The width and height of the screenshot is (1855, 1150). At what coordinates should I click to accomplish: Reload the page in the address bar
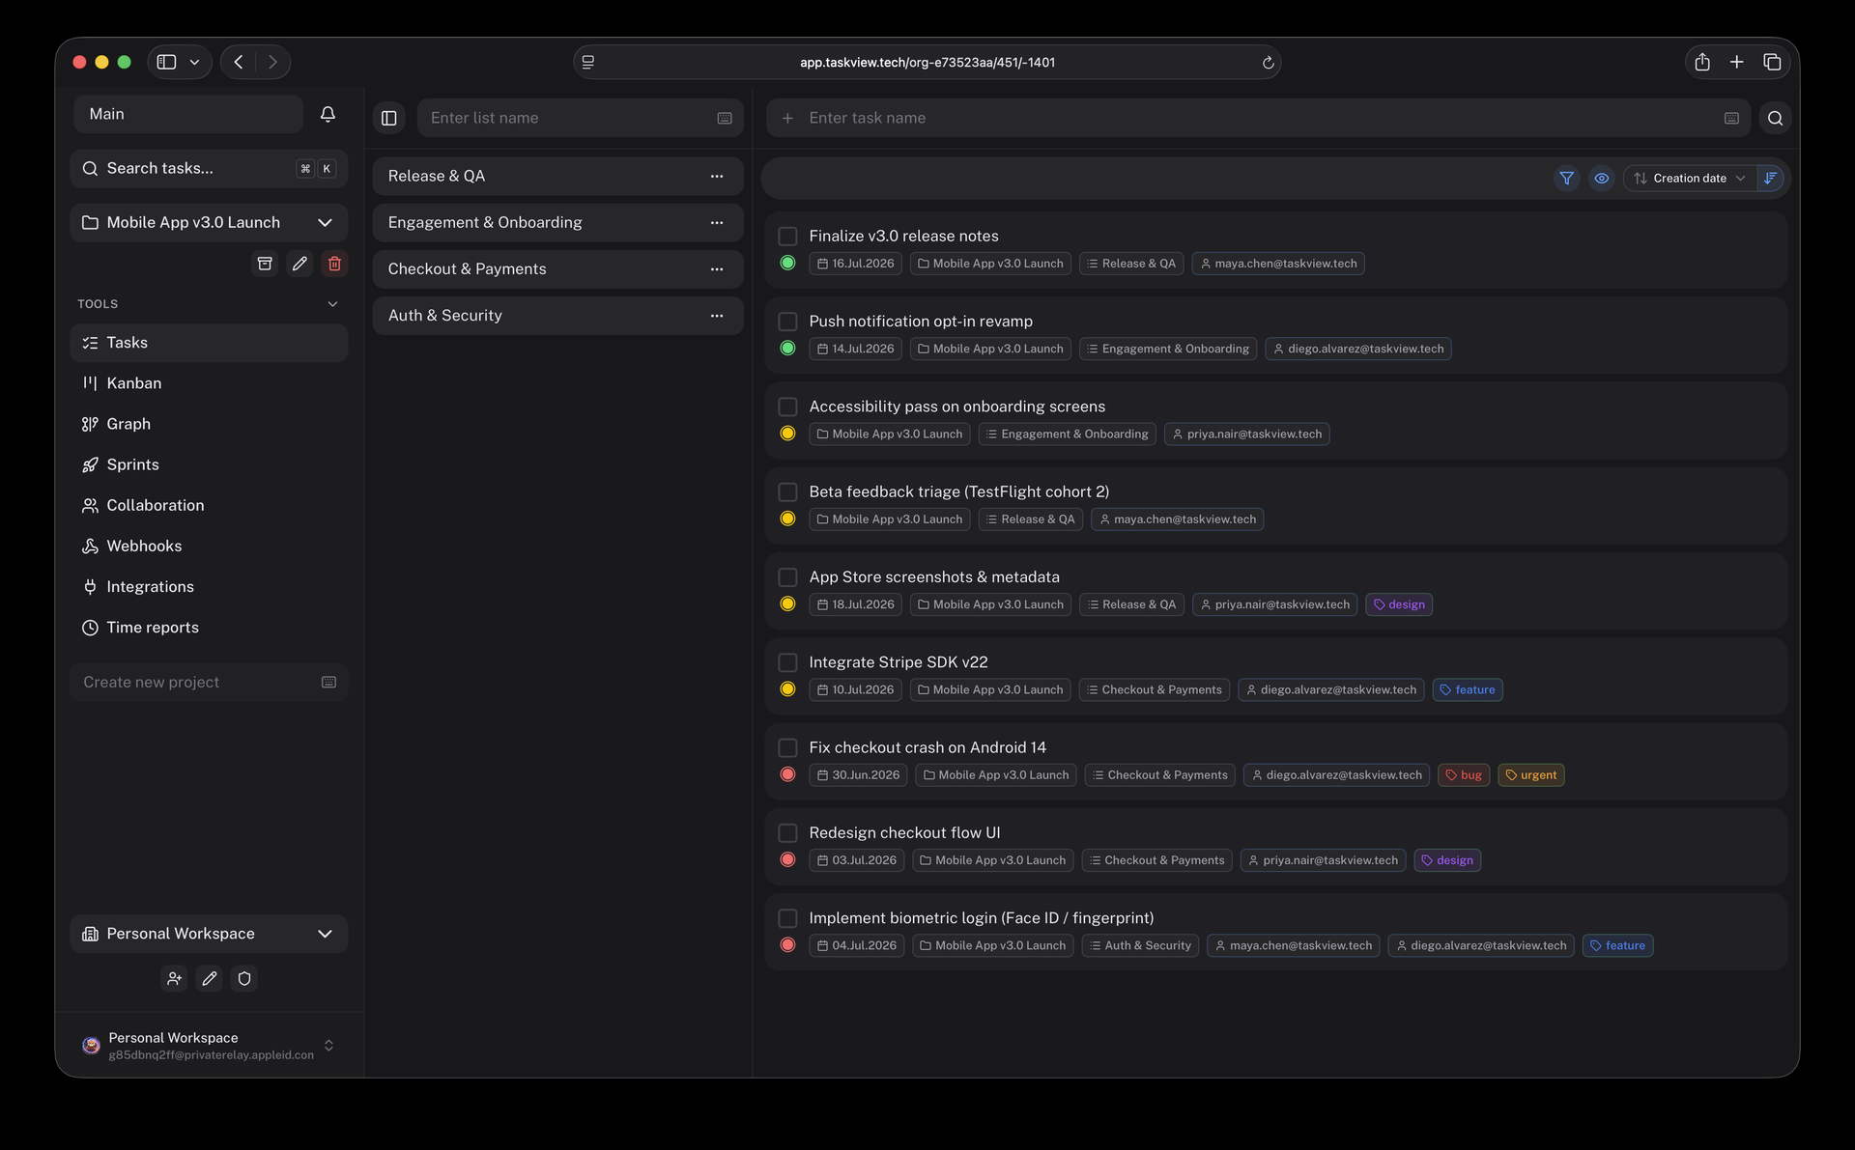click(1268, 63)
